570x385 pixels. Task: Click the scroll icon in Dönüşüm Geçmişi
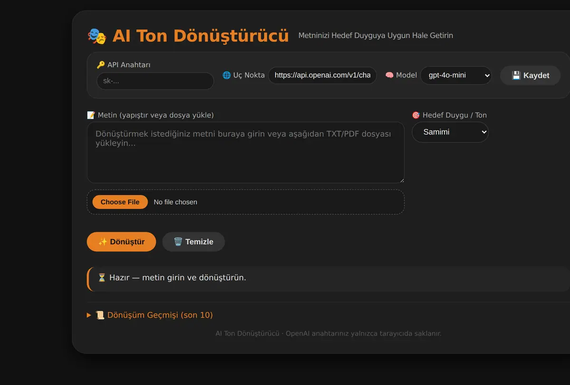(x=100, y=315)
